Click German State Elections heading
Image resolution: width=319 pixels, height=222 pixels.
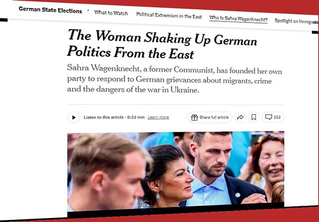(50, 10)
